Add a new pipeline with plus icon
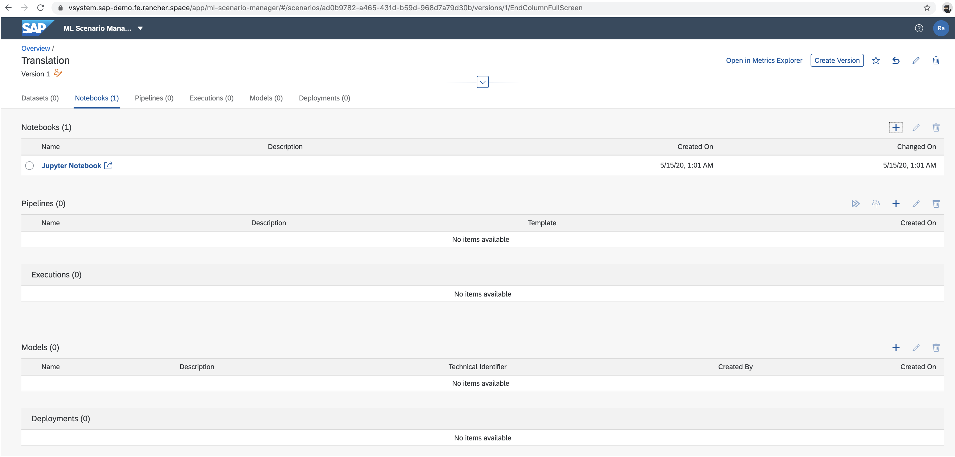Image resolution: width=955 pixels, height=457 pixels. 895,204
